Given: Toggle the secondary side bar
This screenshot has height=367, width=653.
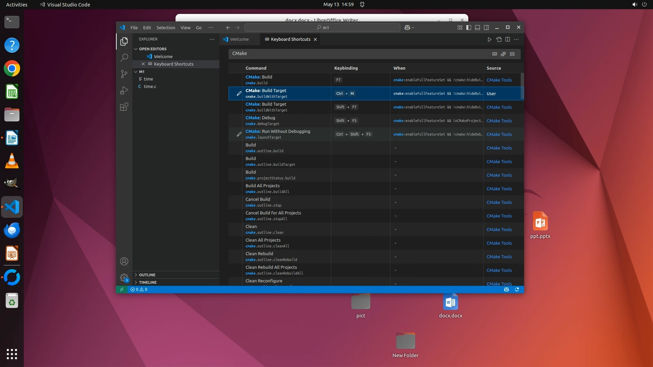Looking at the screenshot, I should coord(486,28).
